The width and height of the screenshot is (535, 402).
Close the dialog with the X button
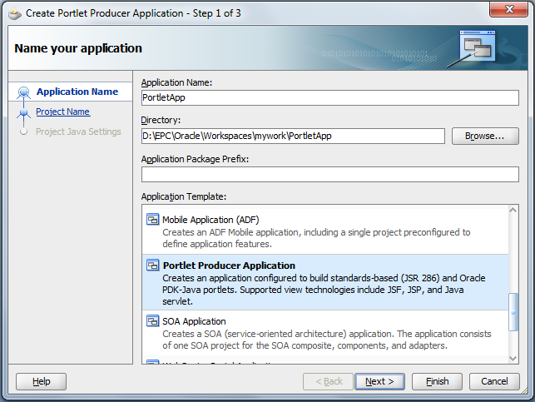pos(508,9)
